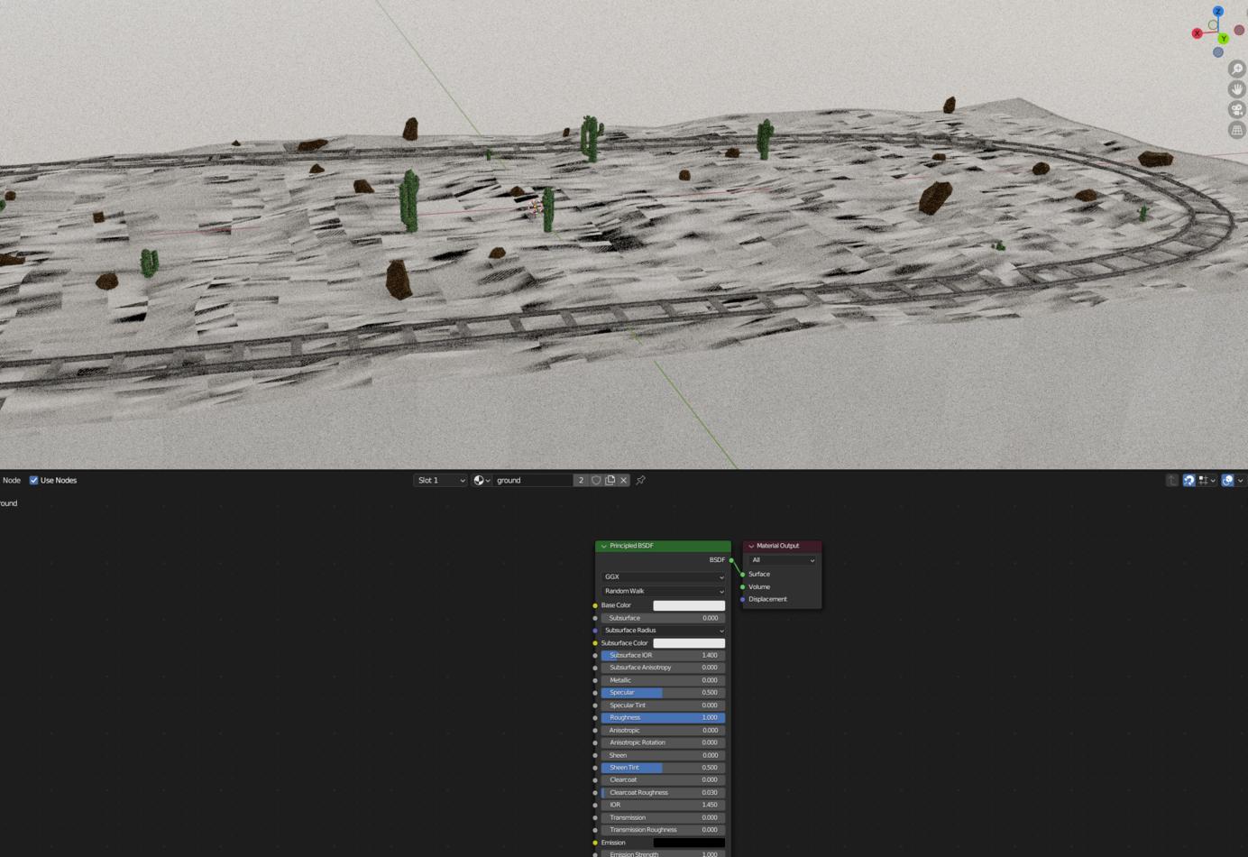Click the Z axis gizmo handle

pos(1217,12)
